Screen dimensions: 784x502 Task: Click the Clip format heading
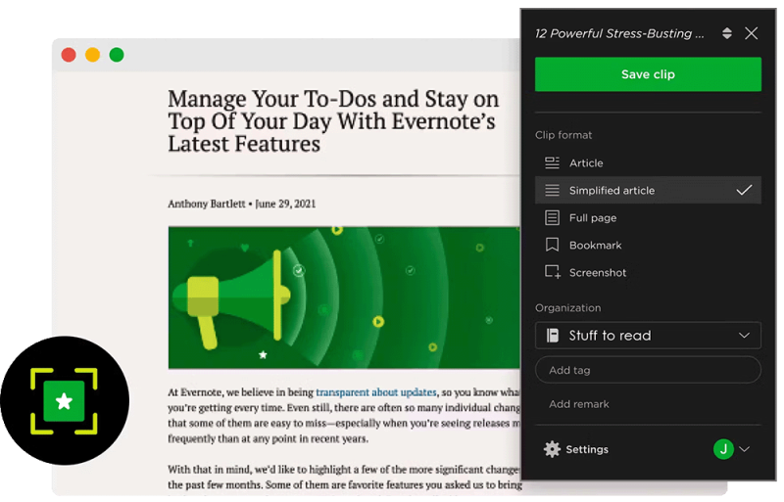(x=563, y=135)
